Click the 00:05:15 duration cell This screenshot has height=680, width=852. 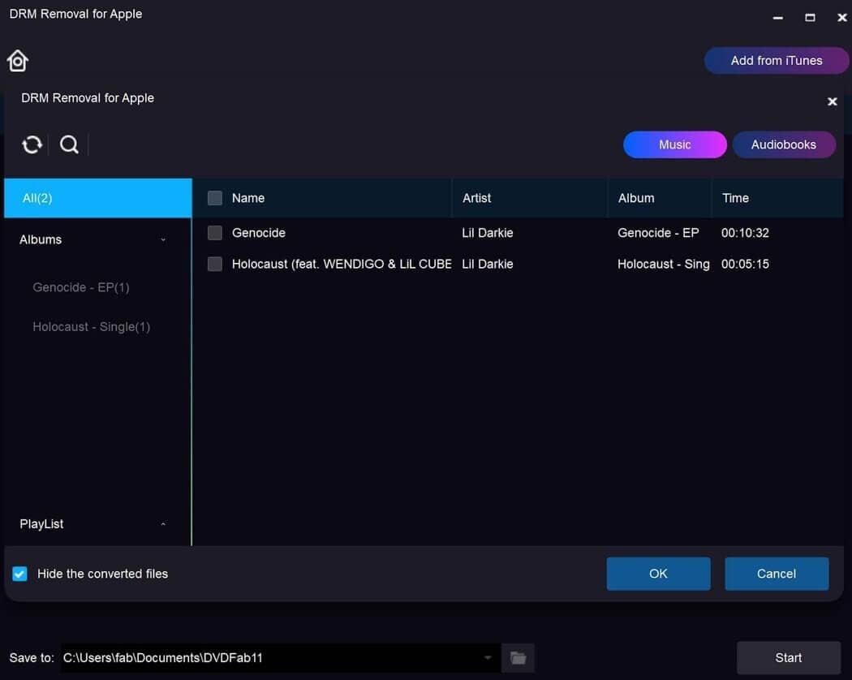coord(745,265)
